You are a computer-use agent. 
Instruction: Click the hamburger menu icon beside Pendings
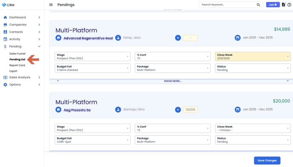pos(51,5)
